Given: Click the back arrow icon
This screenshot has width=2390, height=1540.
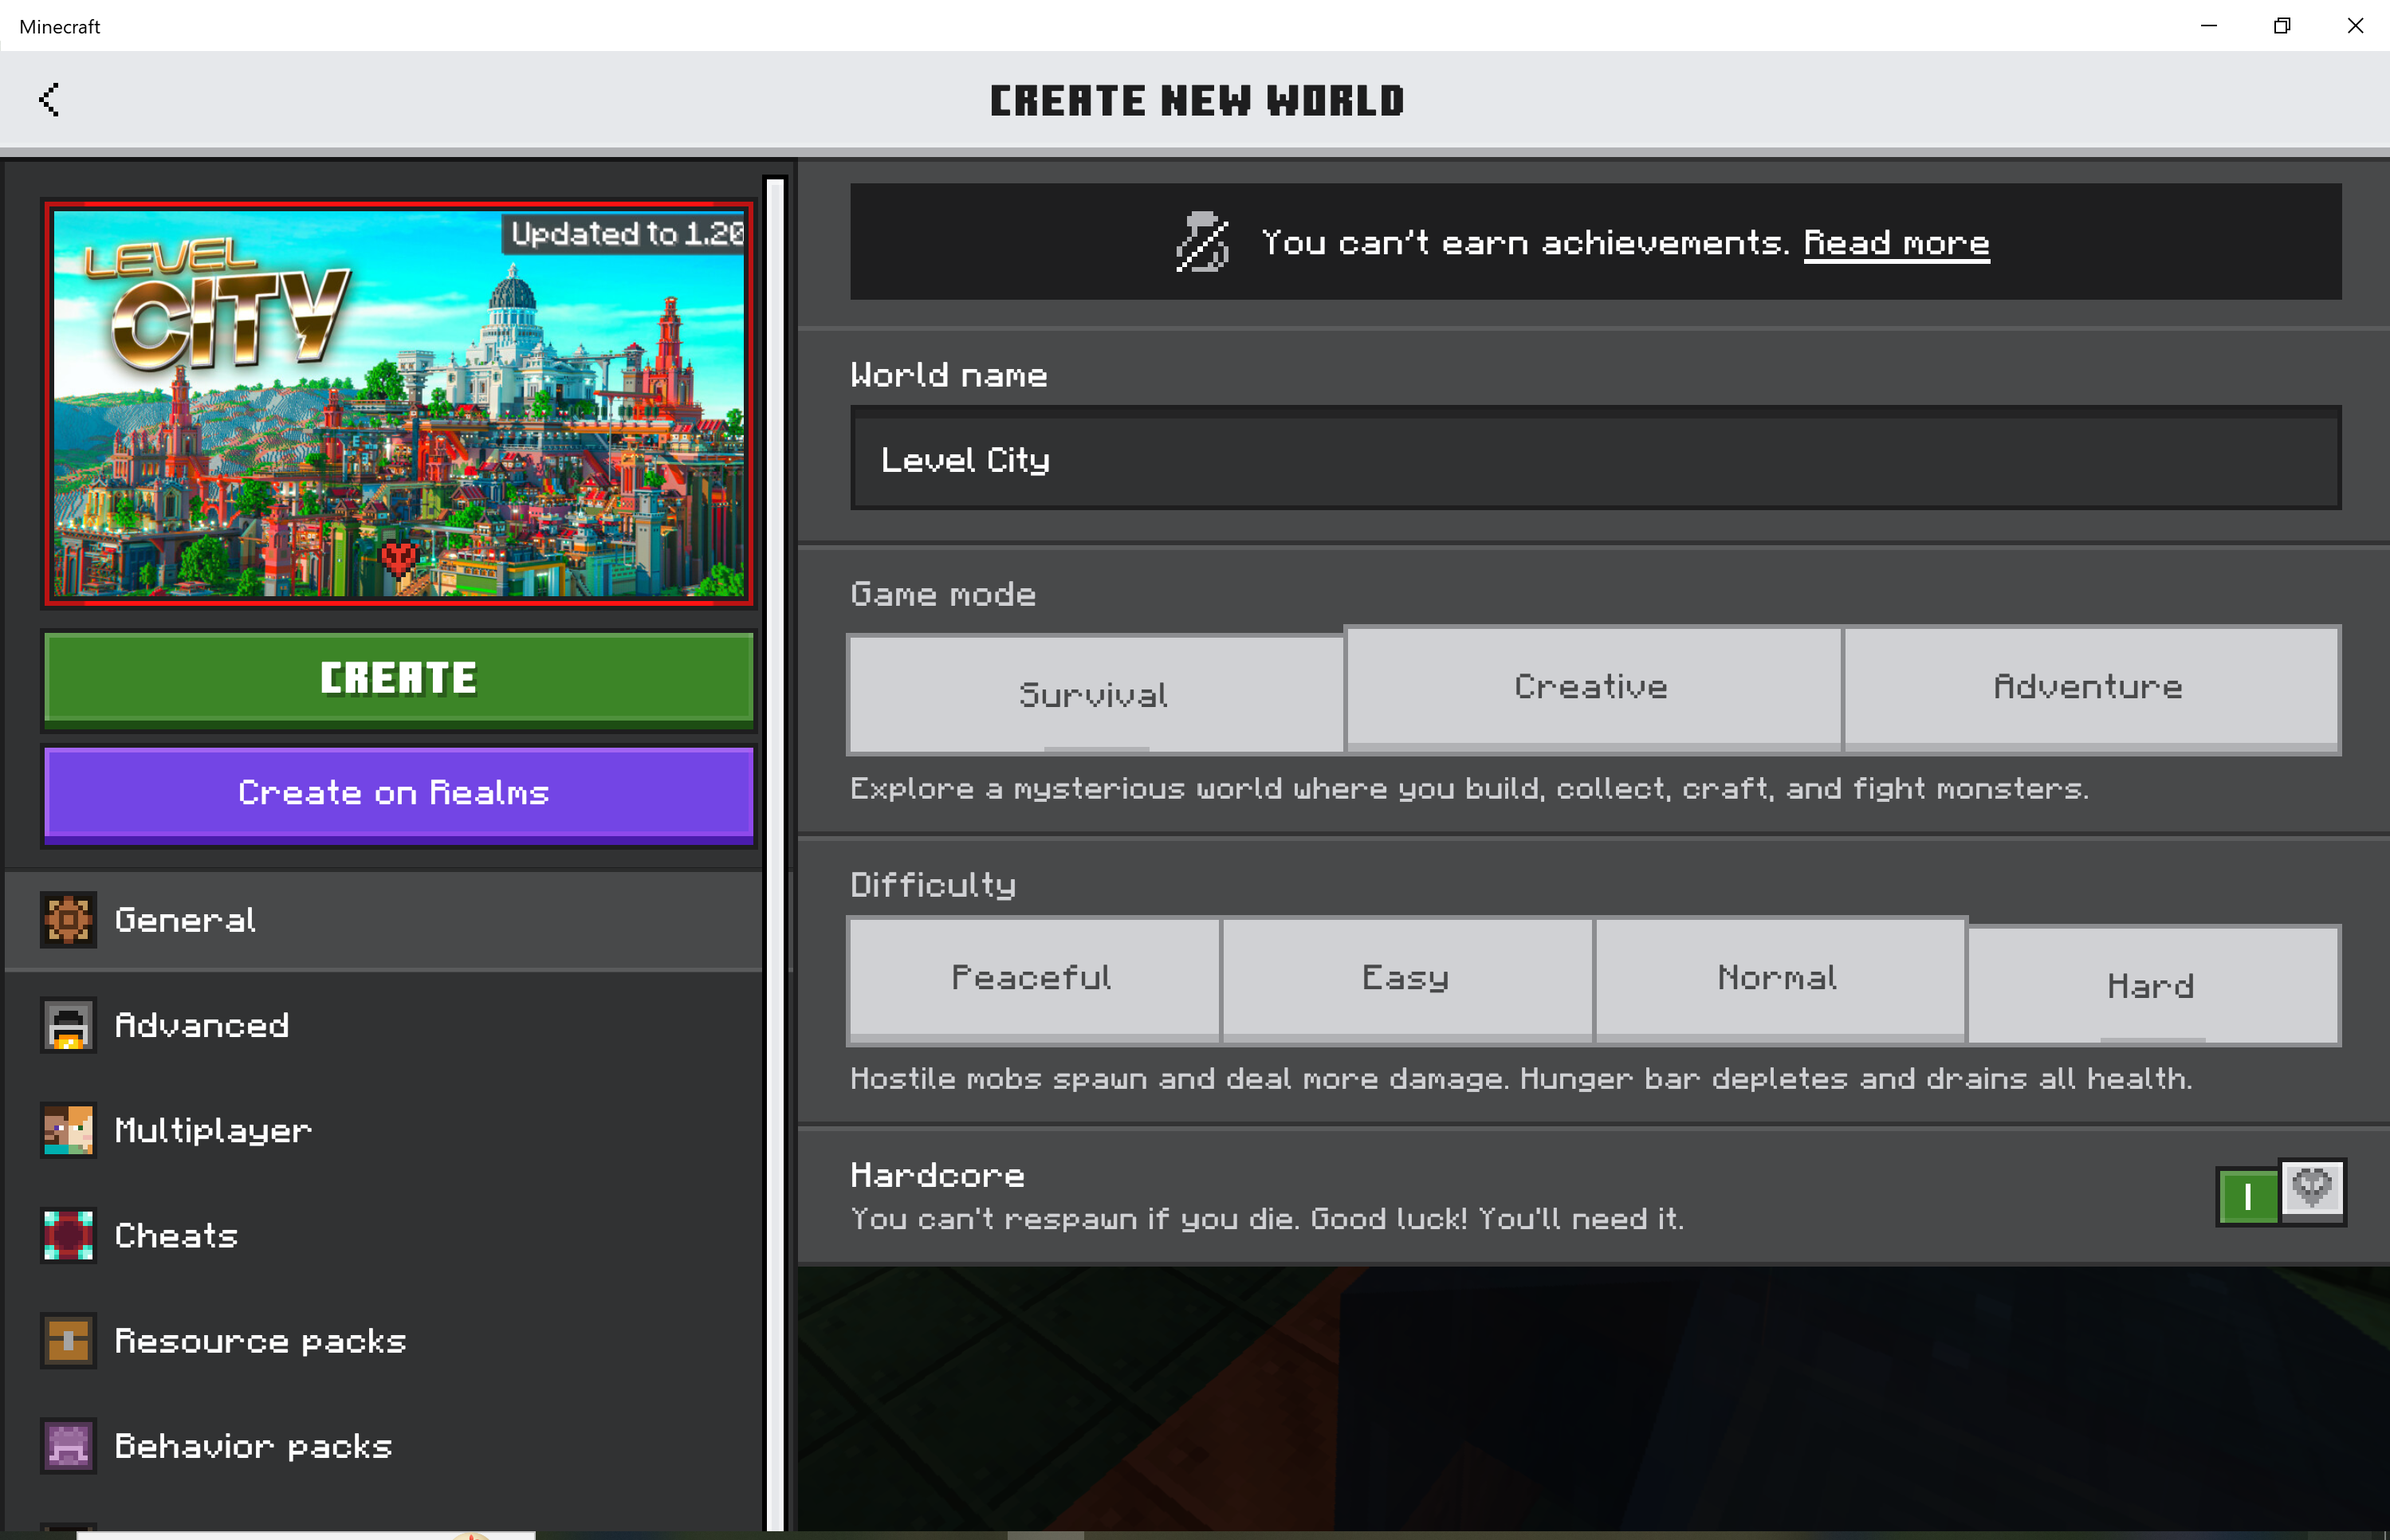Looking at the screenshot, I should tap(49, 100).
